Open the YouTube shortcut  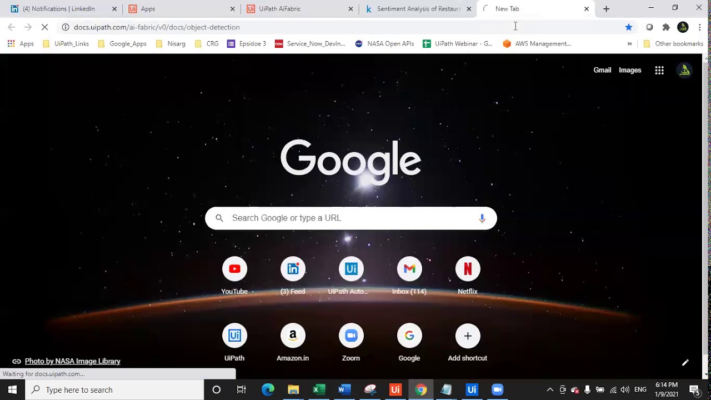tap(234, 276)
